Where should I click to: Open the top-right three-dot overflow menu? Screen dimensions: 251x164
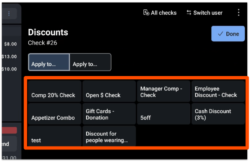[239, 13]
